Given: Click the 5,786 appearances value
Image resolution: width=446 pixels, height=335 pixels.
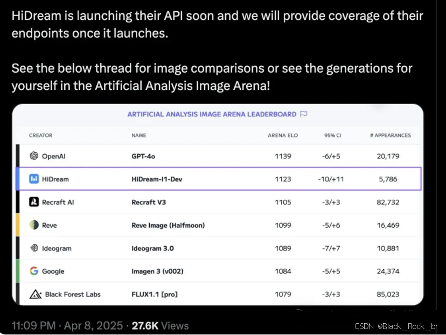Looking at the screenshot, I should 388,179.
